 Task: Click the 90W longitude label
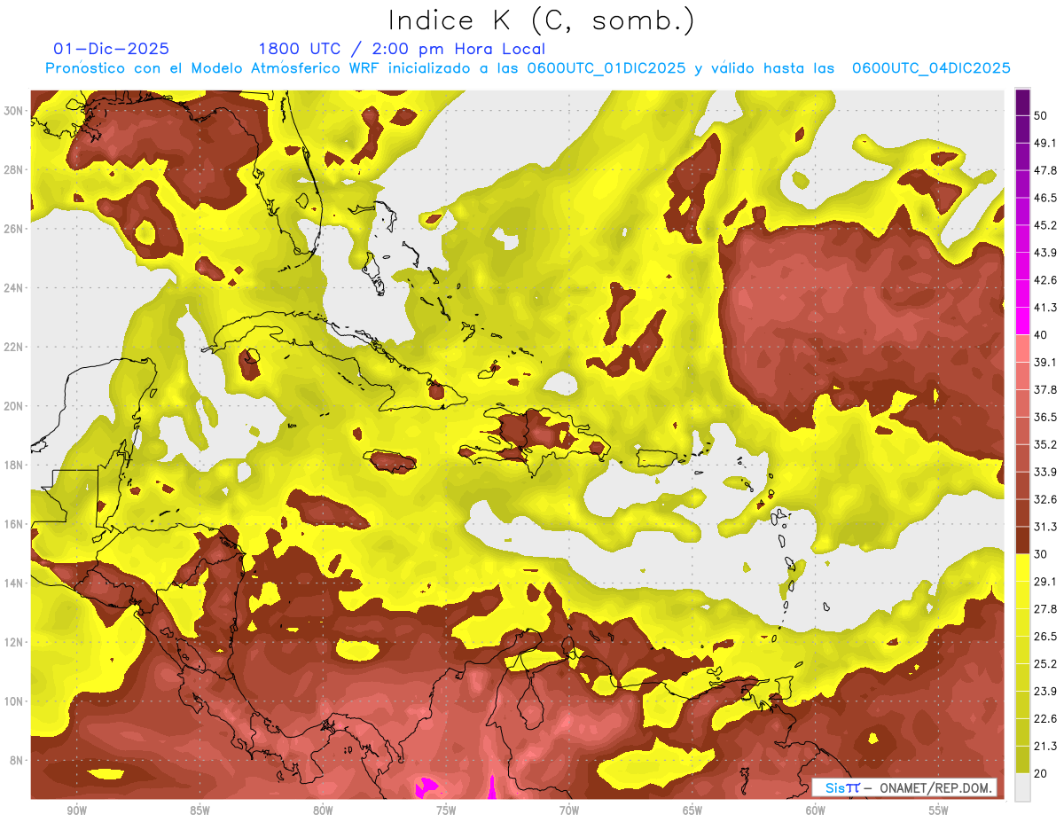(76, 810)
